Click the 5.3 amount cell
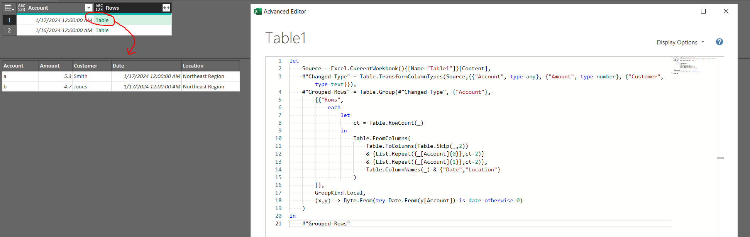 (55, 76)
